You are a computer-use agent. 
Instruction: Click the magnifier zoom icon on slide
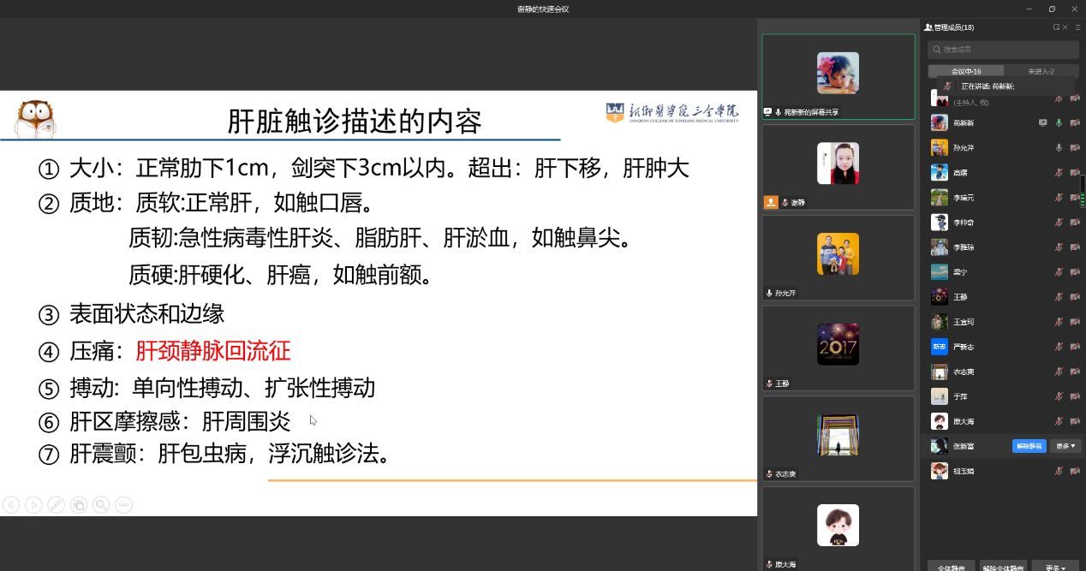click(101, 505)
